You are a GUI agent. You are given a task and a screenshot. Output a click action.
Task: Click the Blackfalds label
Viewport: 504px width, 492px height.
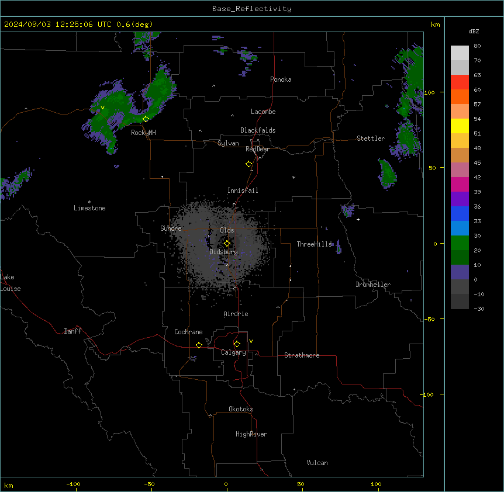[258, 130]
